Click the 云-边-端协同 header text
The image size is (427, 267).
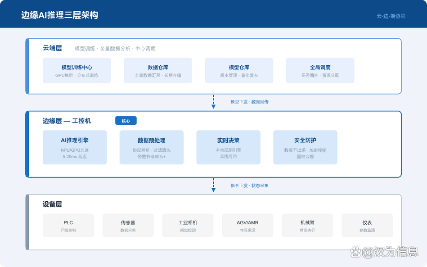click(391, 16)
